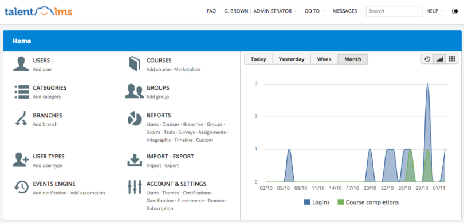Screen dimensions: 464x223
Task: Click the Add user link
Action: [42, 70]
